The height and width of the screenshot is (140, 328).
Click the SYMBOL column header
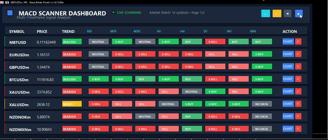click(17, 32)
